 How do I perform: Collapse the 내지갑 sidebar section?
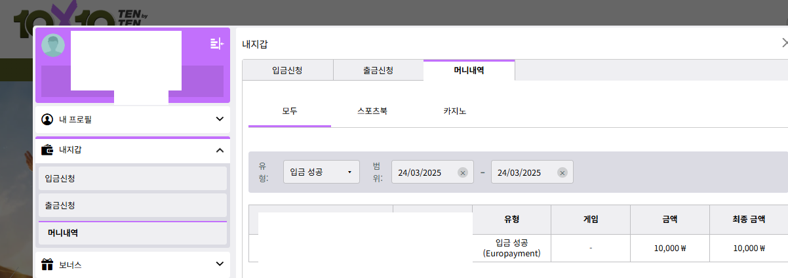click(220, 150)
